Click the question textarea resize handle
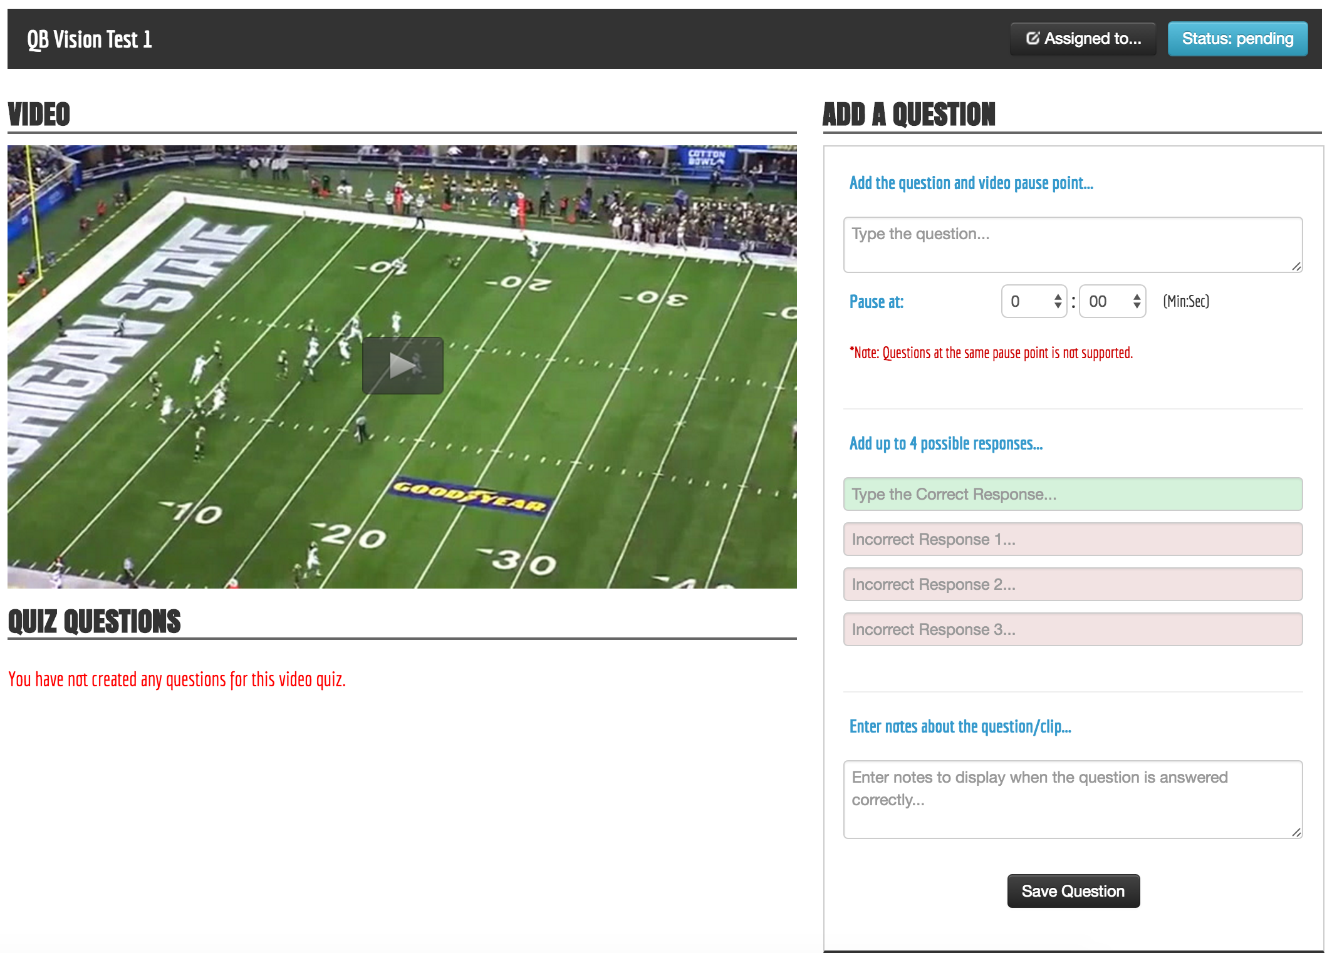 point(1296,267)
